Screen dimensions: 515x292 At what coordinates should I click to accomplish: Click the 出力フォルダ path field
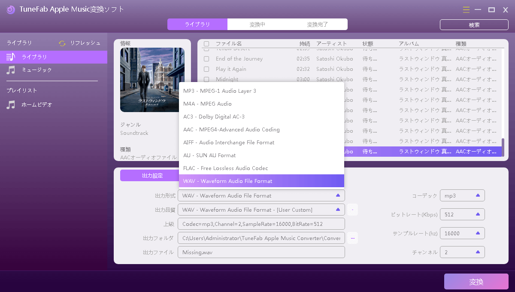pos(261,238)
